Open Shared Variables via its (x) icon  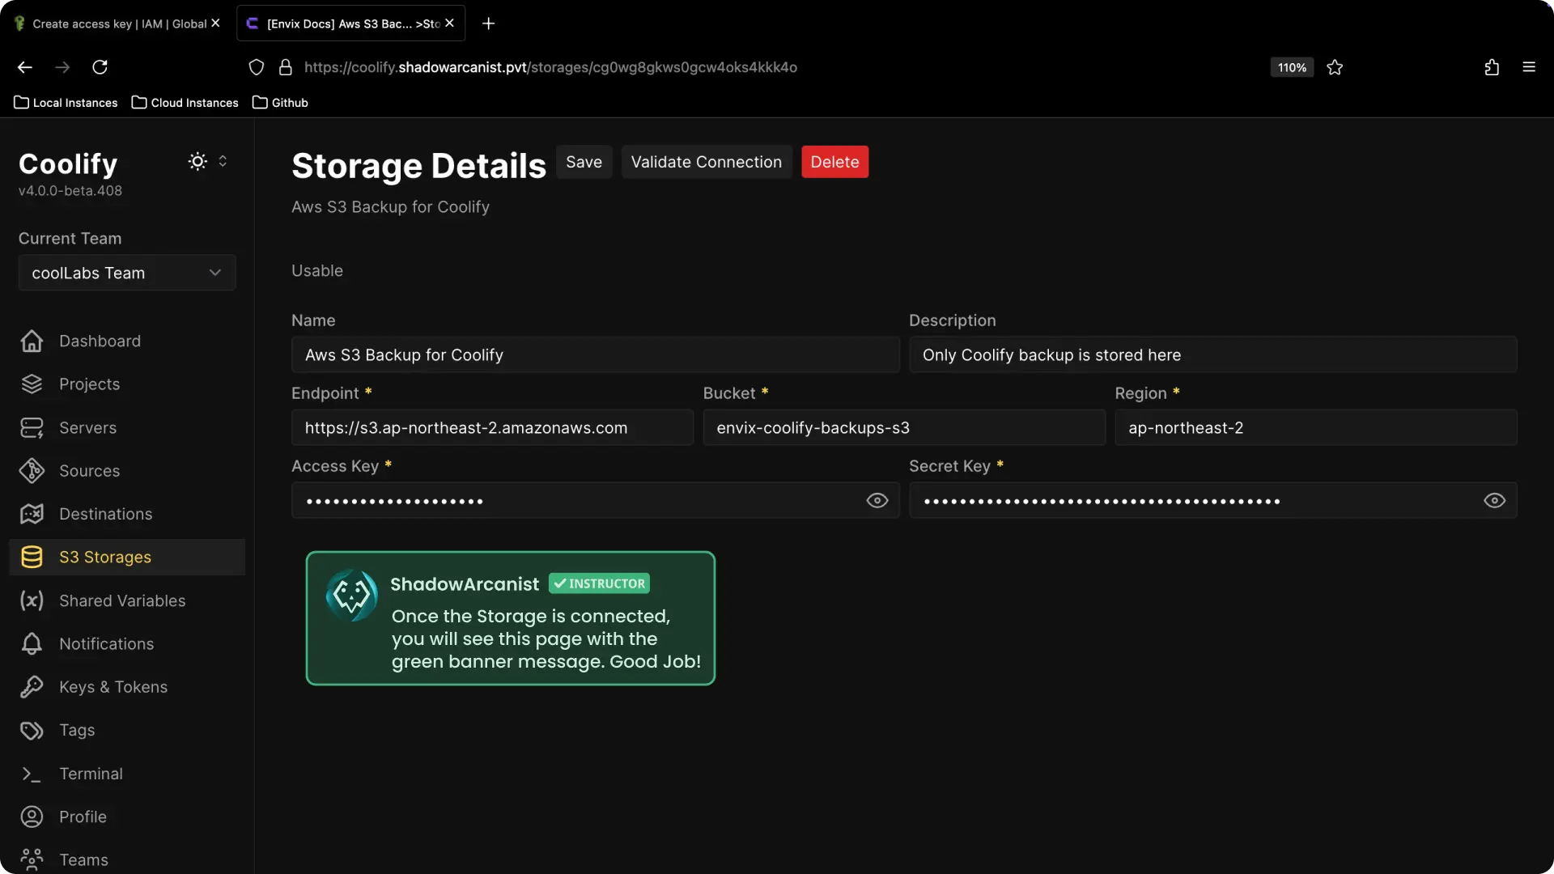coord(30,600)
